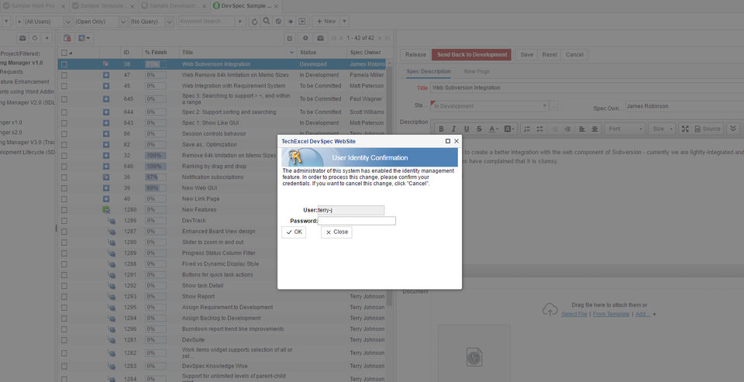Viewport: 744px width, 382px height.
Task: Click Send Back to Development button
Action: pos(472,54)
